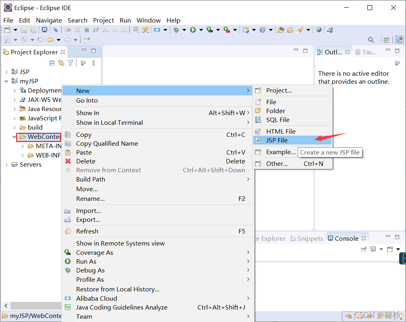This screenshot has height=322, width=406.
Task: Close the Project Explorer view tab
Action: coord(63,52)
